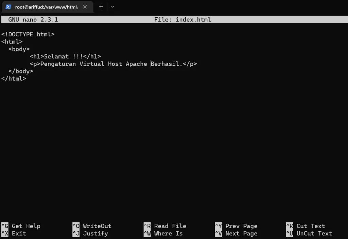
Task: Click the ^G Get Help shortcut
Action: tap(21, 226)
